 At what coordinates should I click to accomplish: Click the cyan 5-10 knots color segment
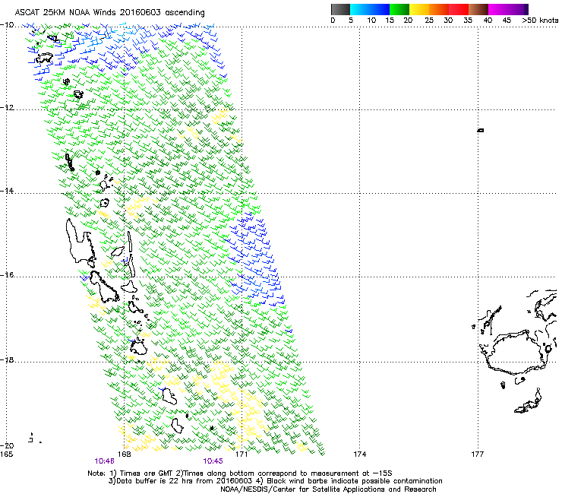360,9
